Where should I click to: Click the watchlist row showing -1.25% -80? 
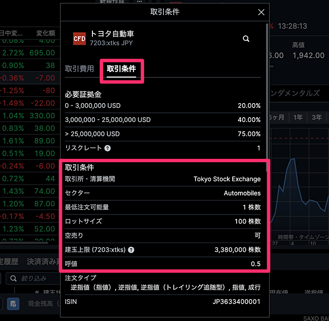(30, 91)
